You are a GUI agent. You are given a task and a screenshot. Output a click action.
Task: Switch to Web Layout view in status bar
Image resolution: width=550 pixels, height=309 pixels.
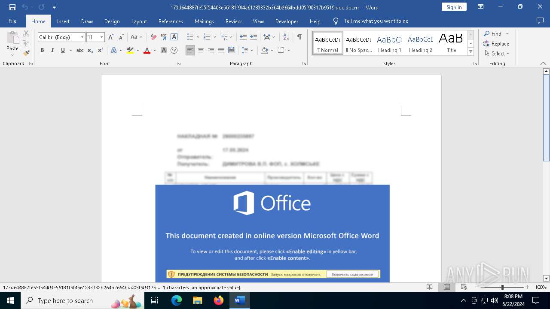click(464, 287)
